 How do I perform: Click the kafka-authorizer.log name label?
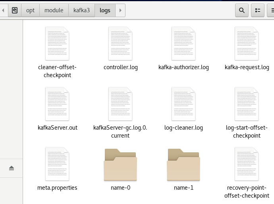[183, 67]
